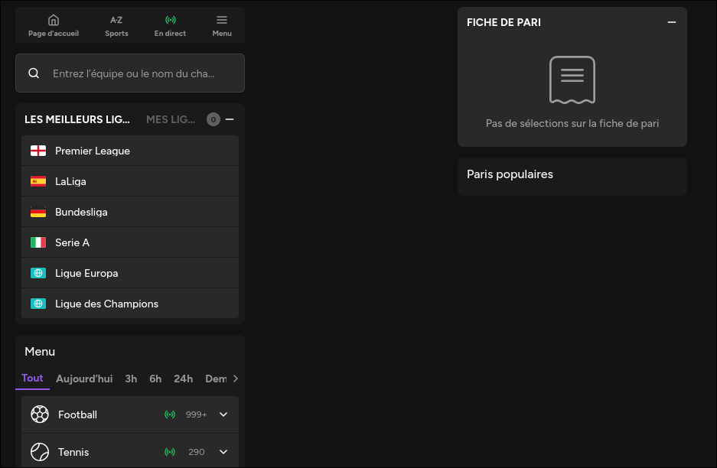The image size is (717, 468).
Task: Select the Aujourd'hui filter tab
Action: point(84,379)
